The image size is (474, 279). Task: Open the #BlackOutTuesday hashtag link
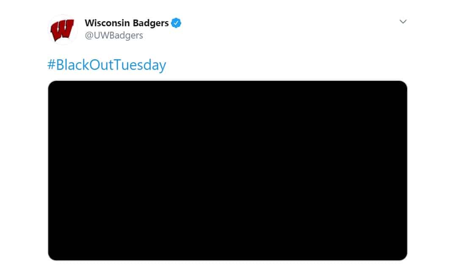pyautogui.click(x=107, y=65)
